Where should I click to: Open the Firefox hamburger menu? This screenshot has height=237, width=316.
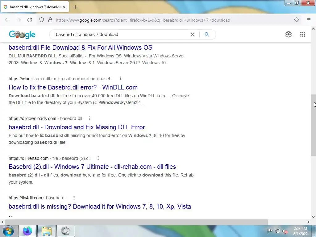(309, 20)
